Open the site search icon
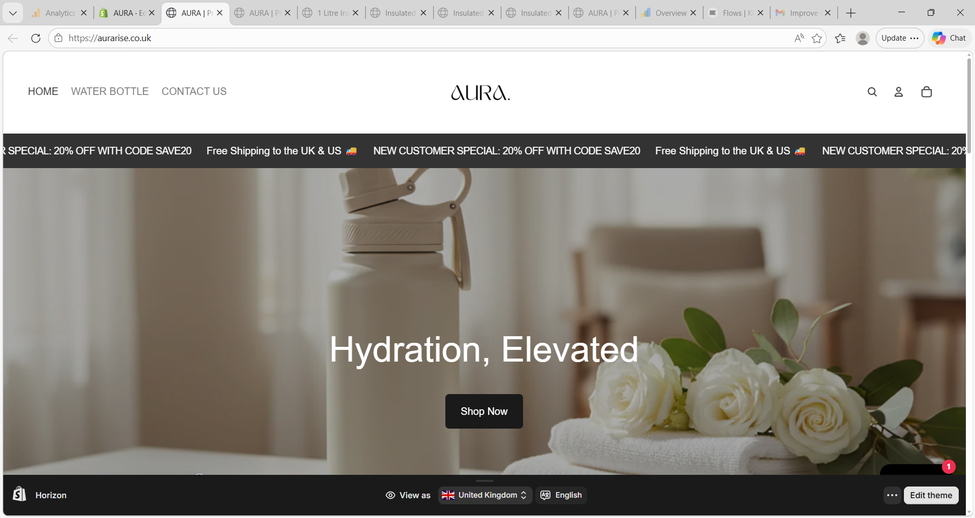Screen dimensions: 975x518 [872, 92]
